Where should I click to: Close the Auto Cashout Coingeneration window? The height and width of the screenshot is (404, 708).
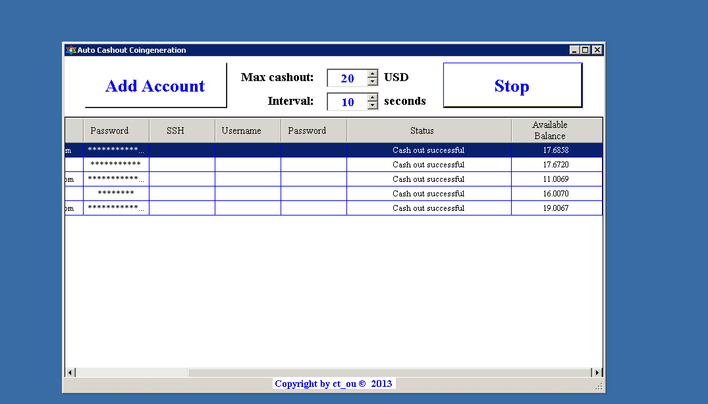click(597, 49)
